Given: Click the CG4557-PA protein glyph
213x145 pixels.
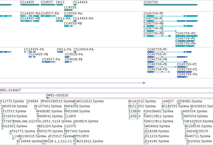Looking at the screenshot, I should pyautogui.click(x=49, y=62).
